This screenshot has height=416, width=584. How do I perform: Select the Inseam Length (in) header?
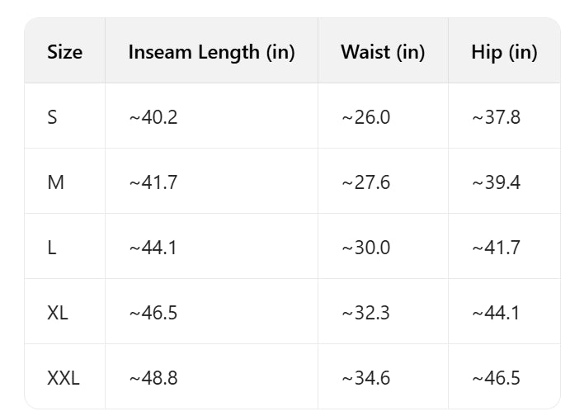(211, 52)
